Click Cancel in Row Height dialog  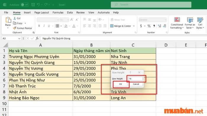coord(136,84)
